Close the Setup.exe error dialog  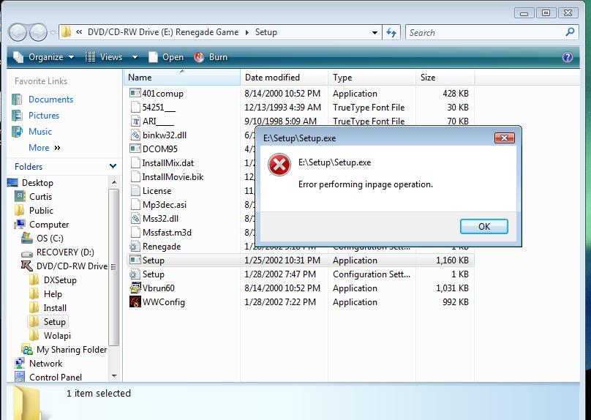pyautogui.click(x=504, y=138)
